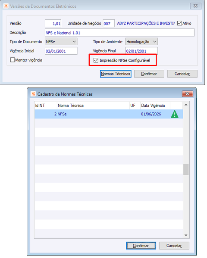Click the Vigência Final date field
Screen dimensions: 207x258
point(141,51)
